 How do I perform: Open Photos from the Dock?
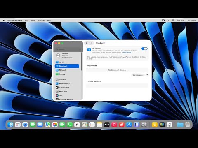pyautogui.click(x=55, y=125)
